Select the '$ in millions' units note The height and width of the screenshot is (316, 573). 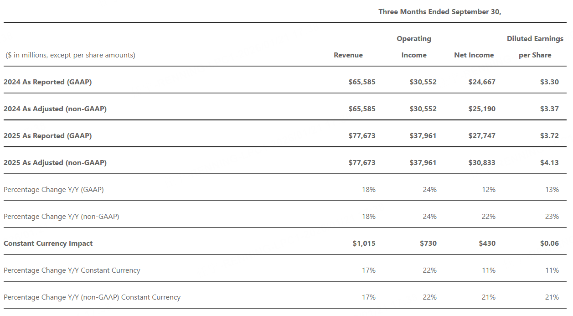[71, 55]
